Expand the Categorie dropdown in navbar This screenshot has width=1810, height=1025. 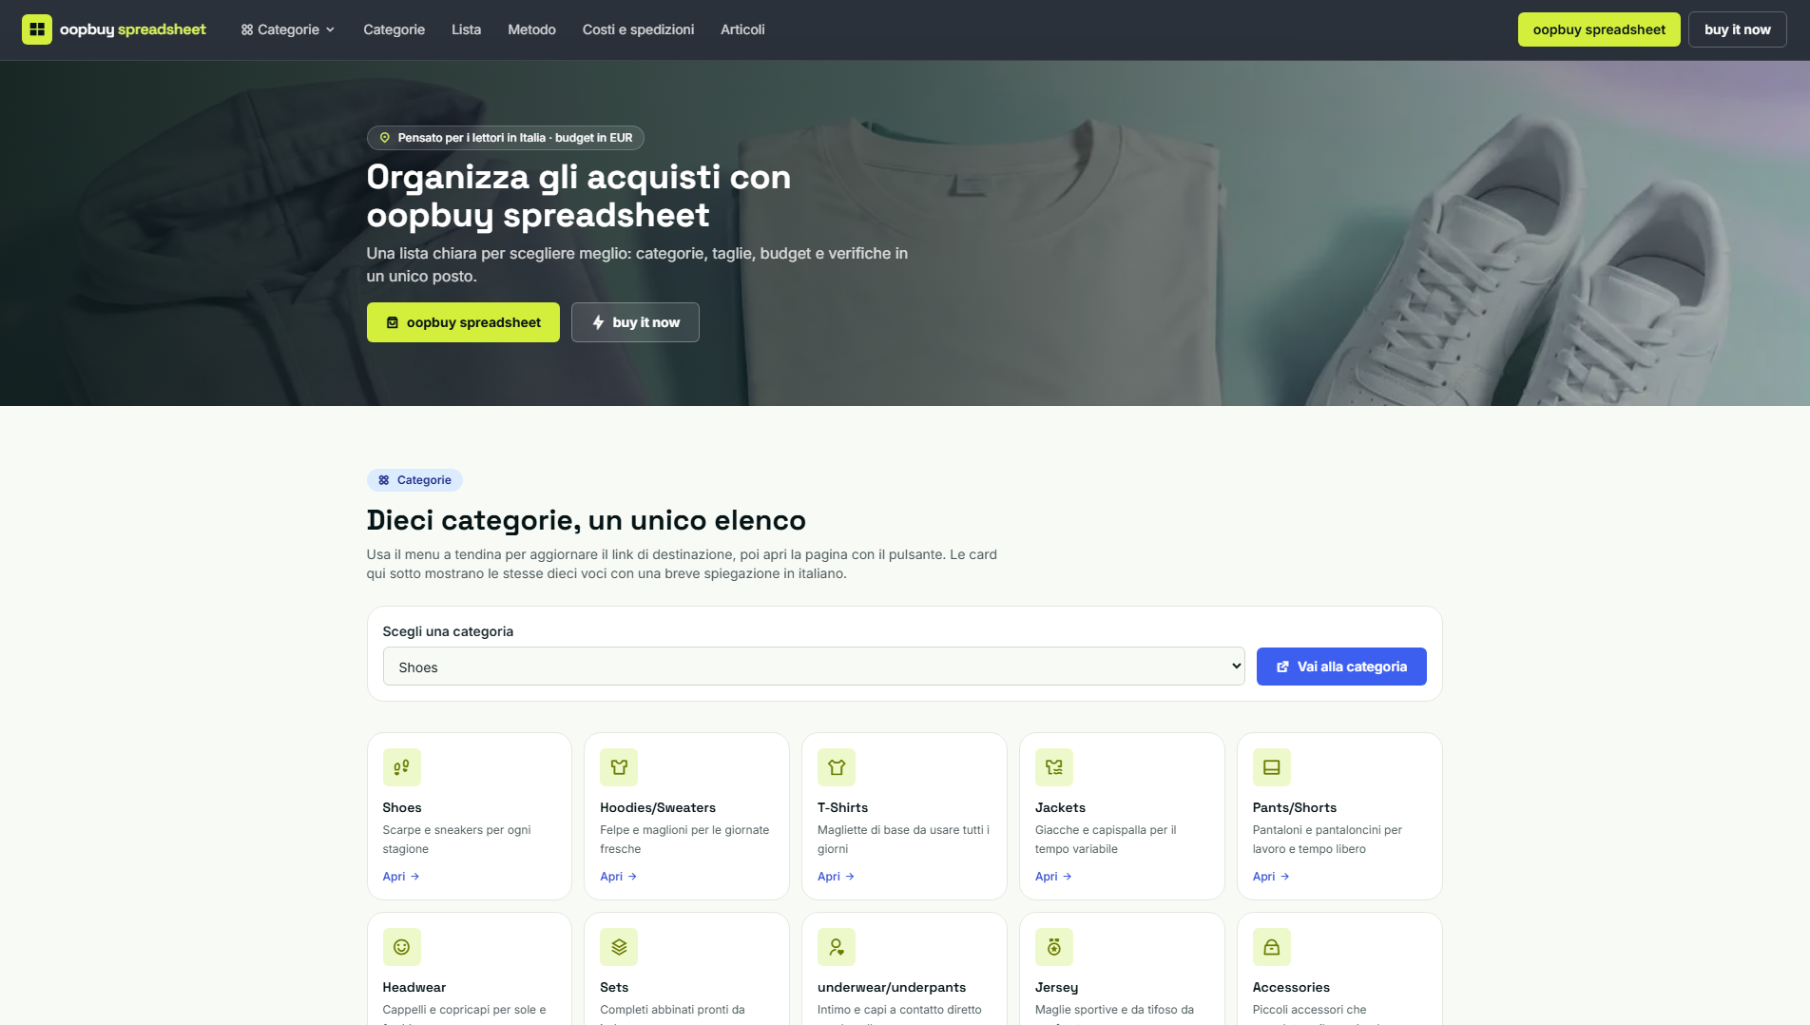[288, 29]
